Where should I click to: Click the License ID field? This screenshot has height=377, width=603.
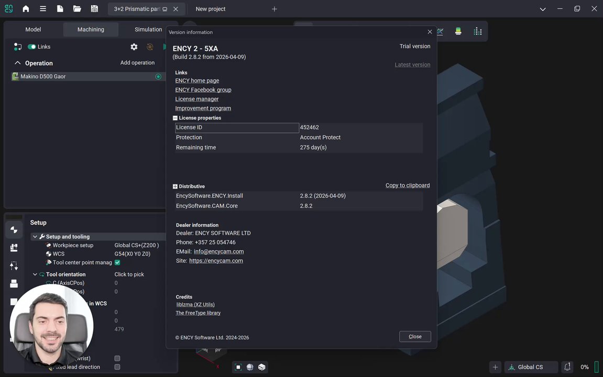click(237, 127)
